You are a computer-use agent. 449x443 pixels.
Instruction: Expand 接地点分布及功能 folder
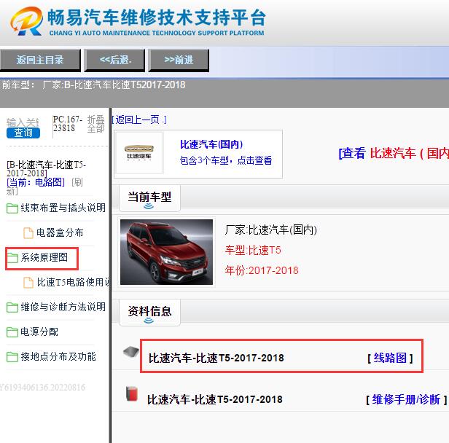click(58, 356)
